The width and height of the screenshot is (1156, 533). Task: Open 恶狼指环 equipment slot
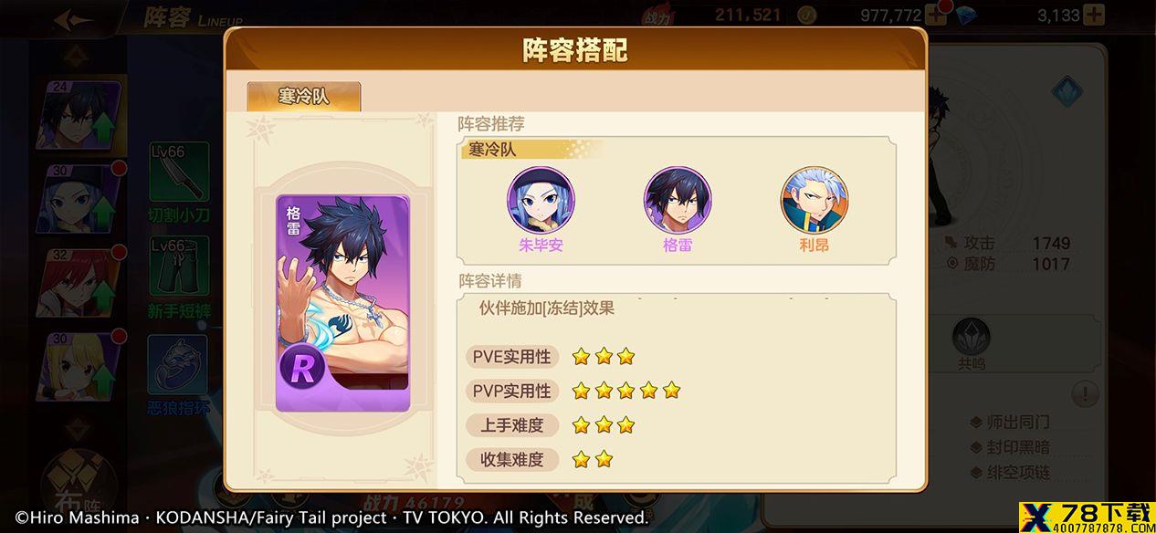click(178, 365)
